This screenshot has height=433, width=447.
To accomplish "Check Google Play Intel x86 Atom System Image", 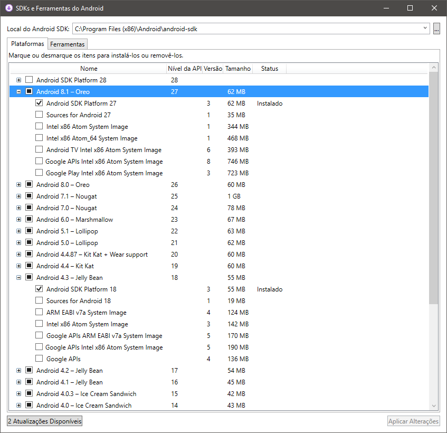I will click(x=39, y=173).
